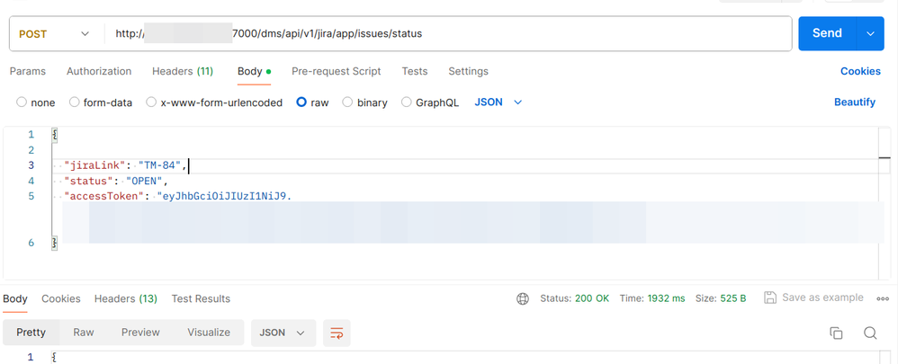This screenshot has width=898, height=364.
Task: Select the request Body tab
Action: coord(254,72)
